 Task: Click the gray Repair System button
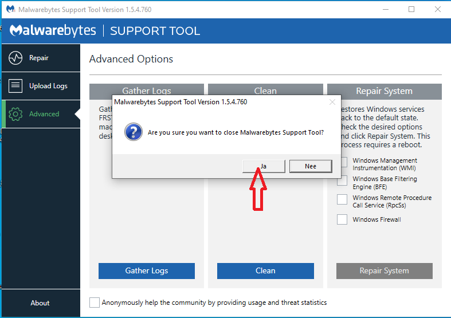[385, 270]
